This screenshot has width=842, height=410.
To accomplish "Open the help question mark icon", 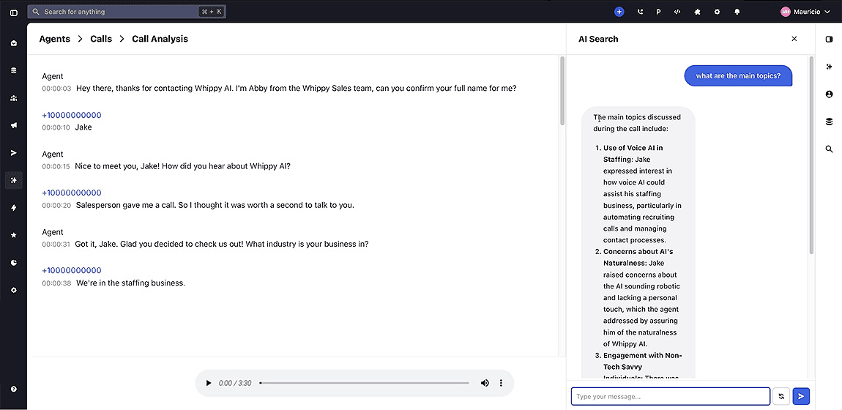I will 13,389.
